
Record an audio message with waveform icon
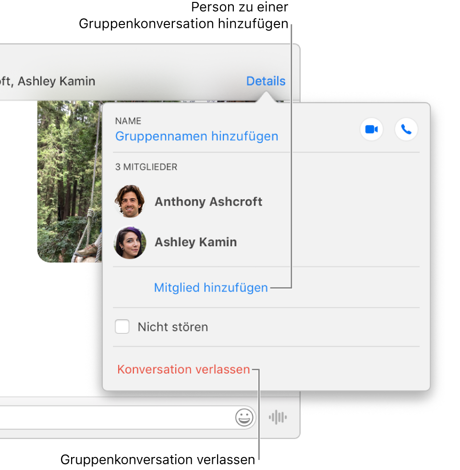coord(278,417)
